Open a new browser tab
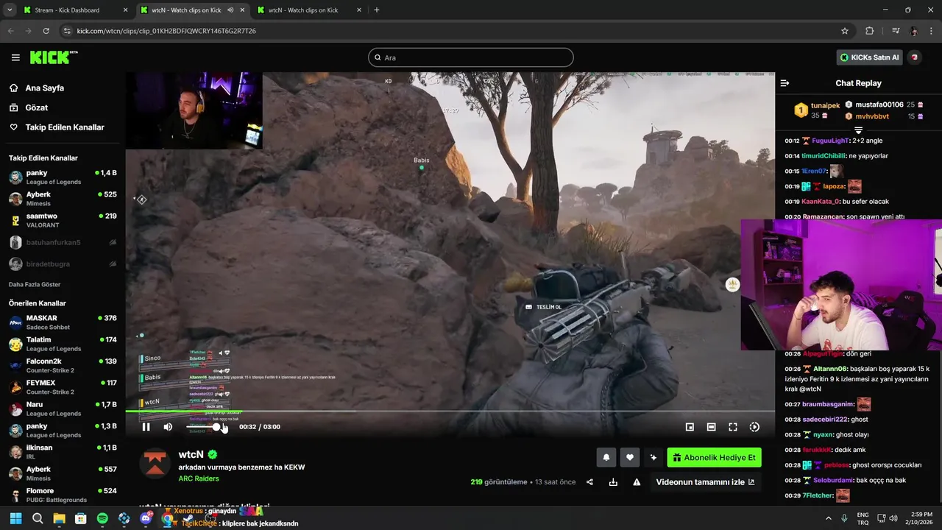Screen dimensions: 942x530 [x=376, y=10]
